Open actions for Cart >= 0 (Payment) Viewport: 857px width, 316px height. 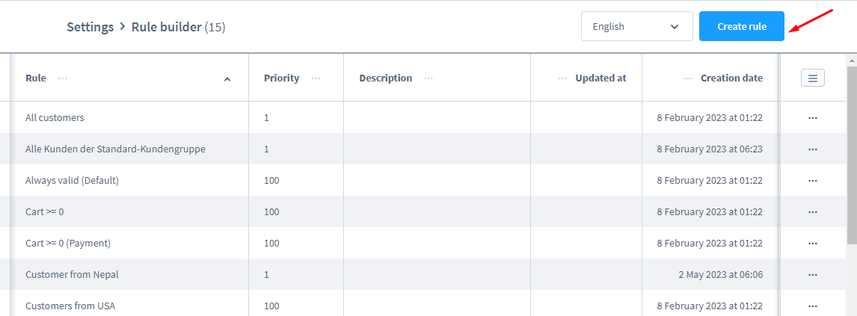[813, 244]
